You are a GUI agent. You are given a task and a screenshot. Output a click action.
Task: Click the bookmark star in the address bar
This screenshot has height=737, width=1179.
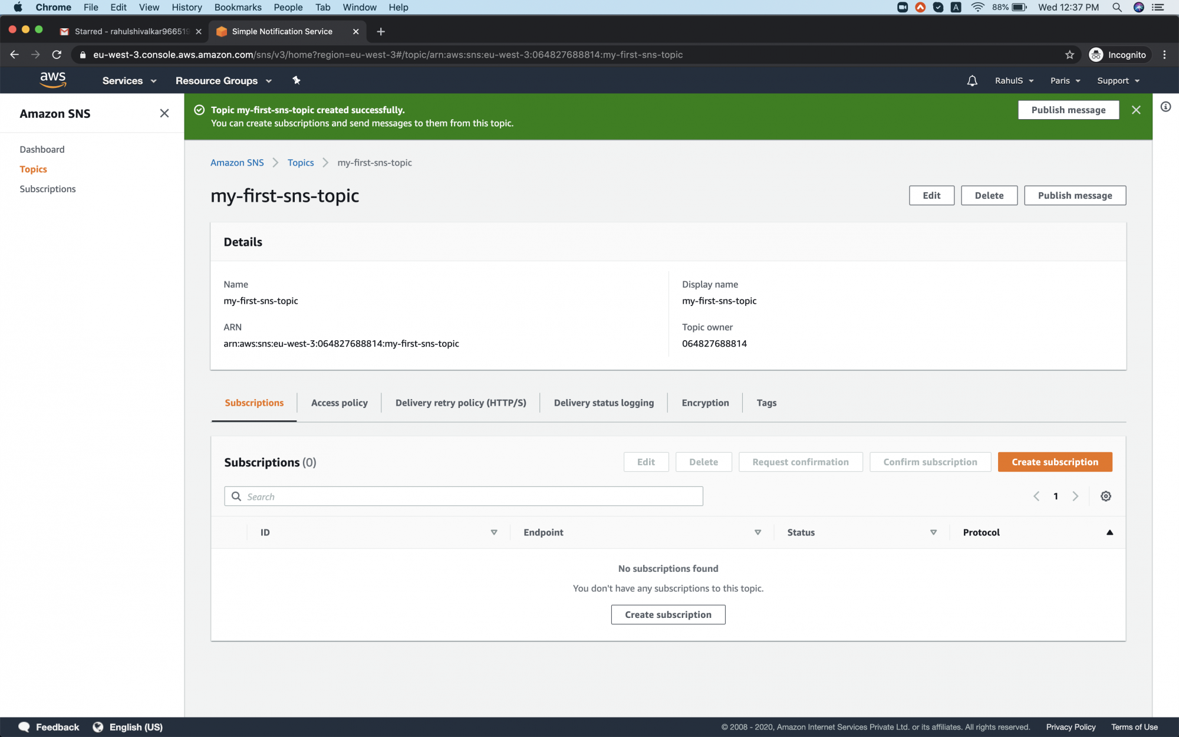(1069, 54)
